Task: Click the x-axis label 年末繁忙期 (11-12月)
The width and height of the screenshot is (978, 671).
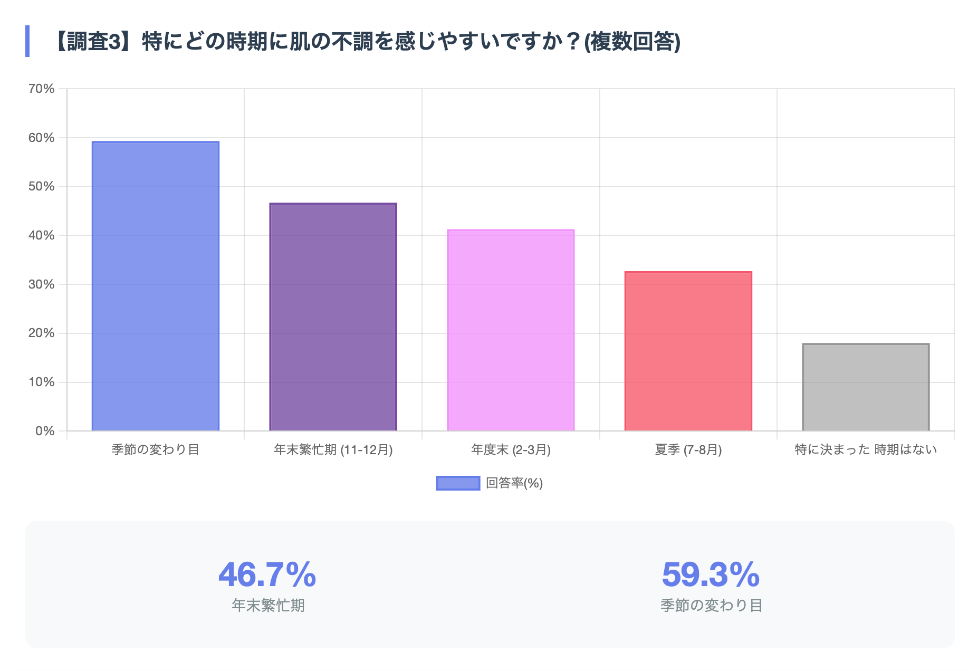Action: [x=333, y=450]
